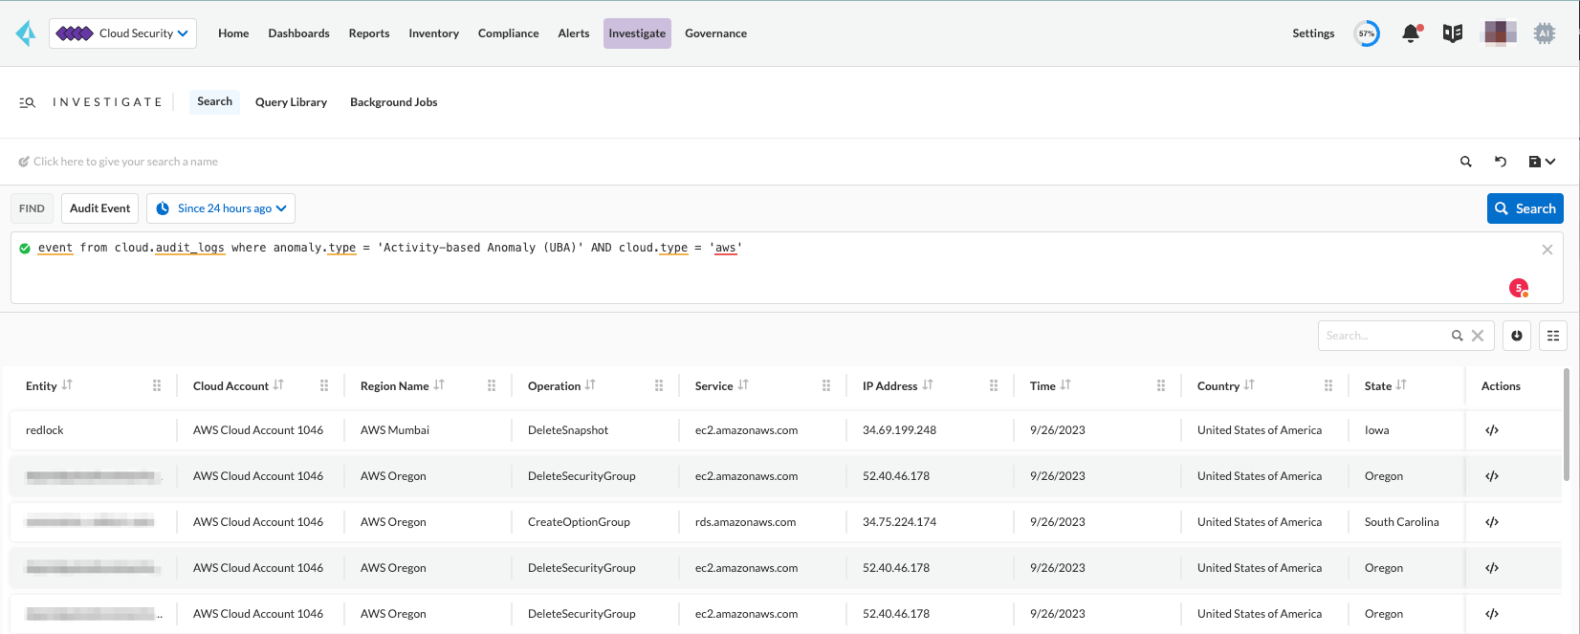Sort by Country column
The image size is (1580, 634).
click(1249, 385)
